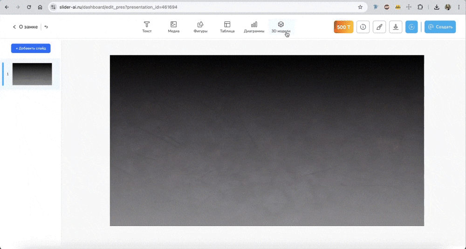Insert a Таблица table
Viewport: 466px width, 249px height.
click(227, 26)
